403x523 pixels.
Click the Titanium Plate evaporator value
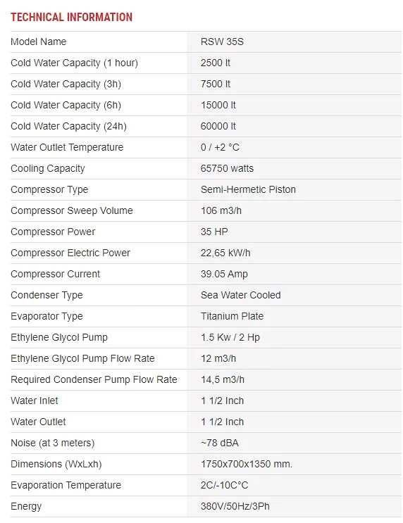(x=232, y=316)
